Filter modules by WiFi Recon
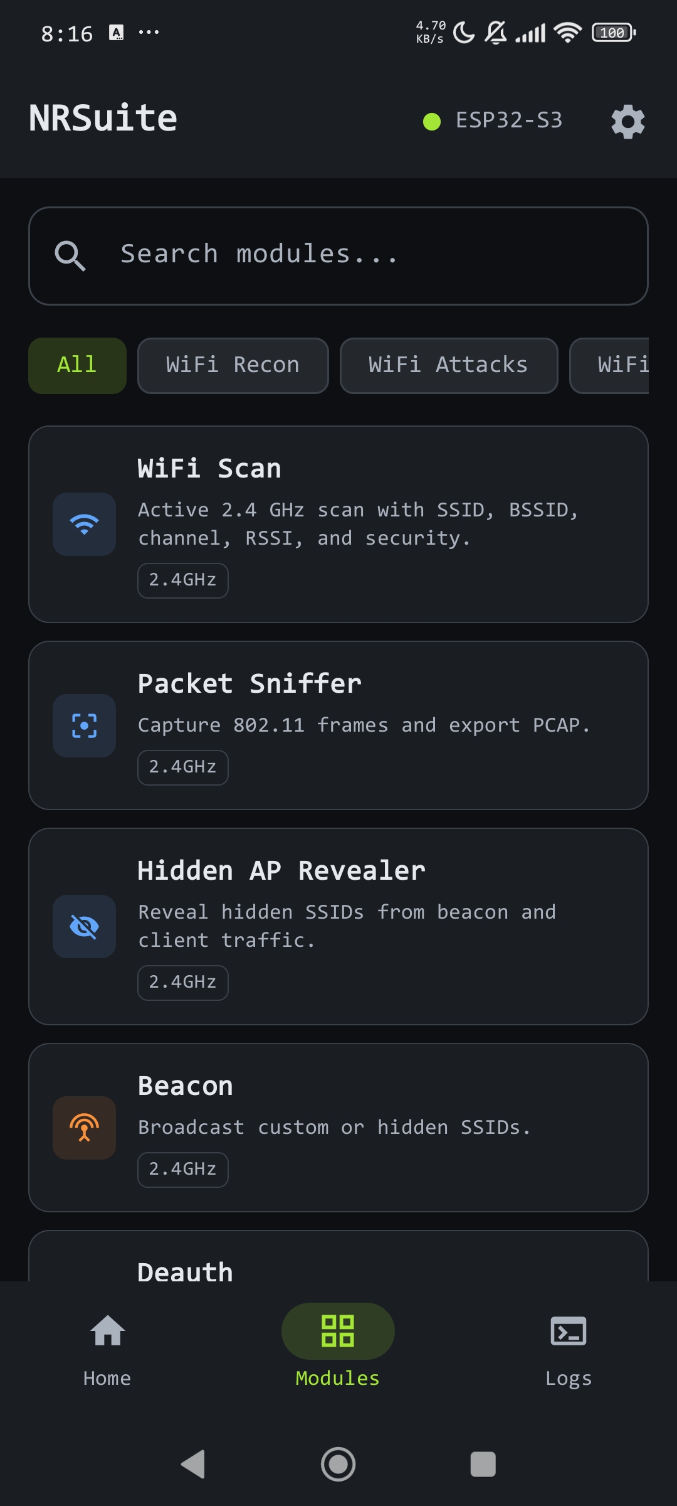 coord(233,366)
